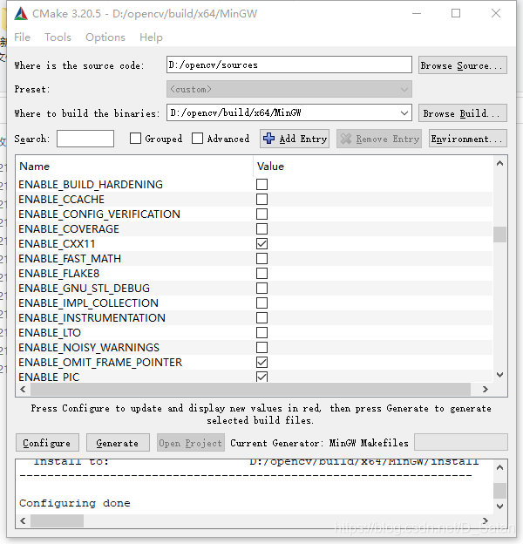Click the blue plus Add Entry icon
523x544 pixels.
click(268, 139)
